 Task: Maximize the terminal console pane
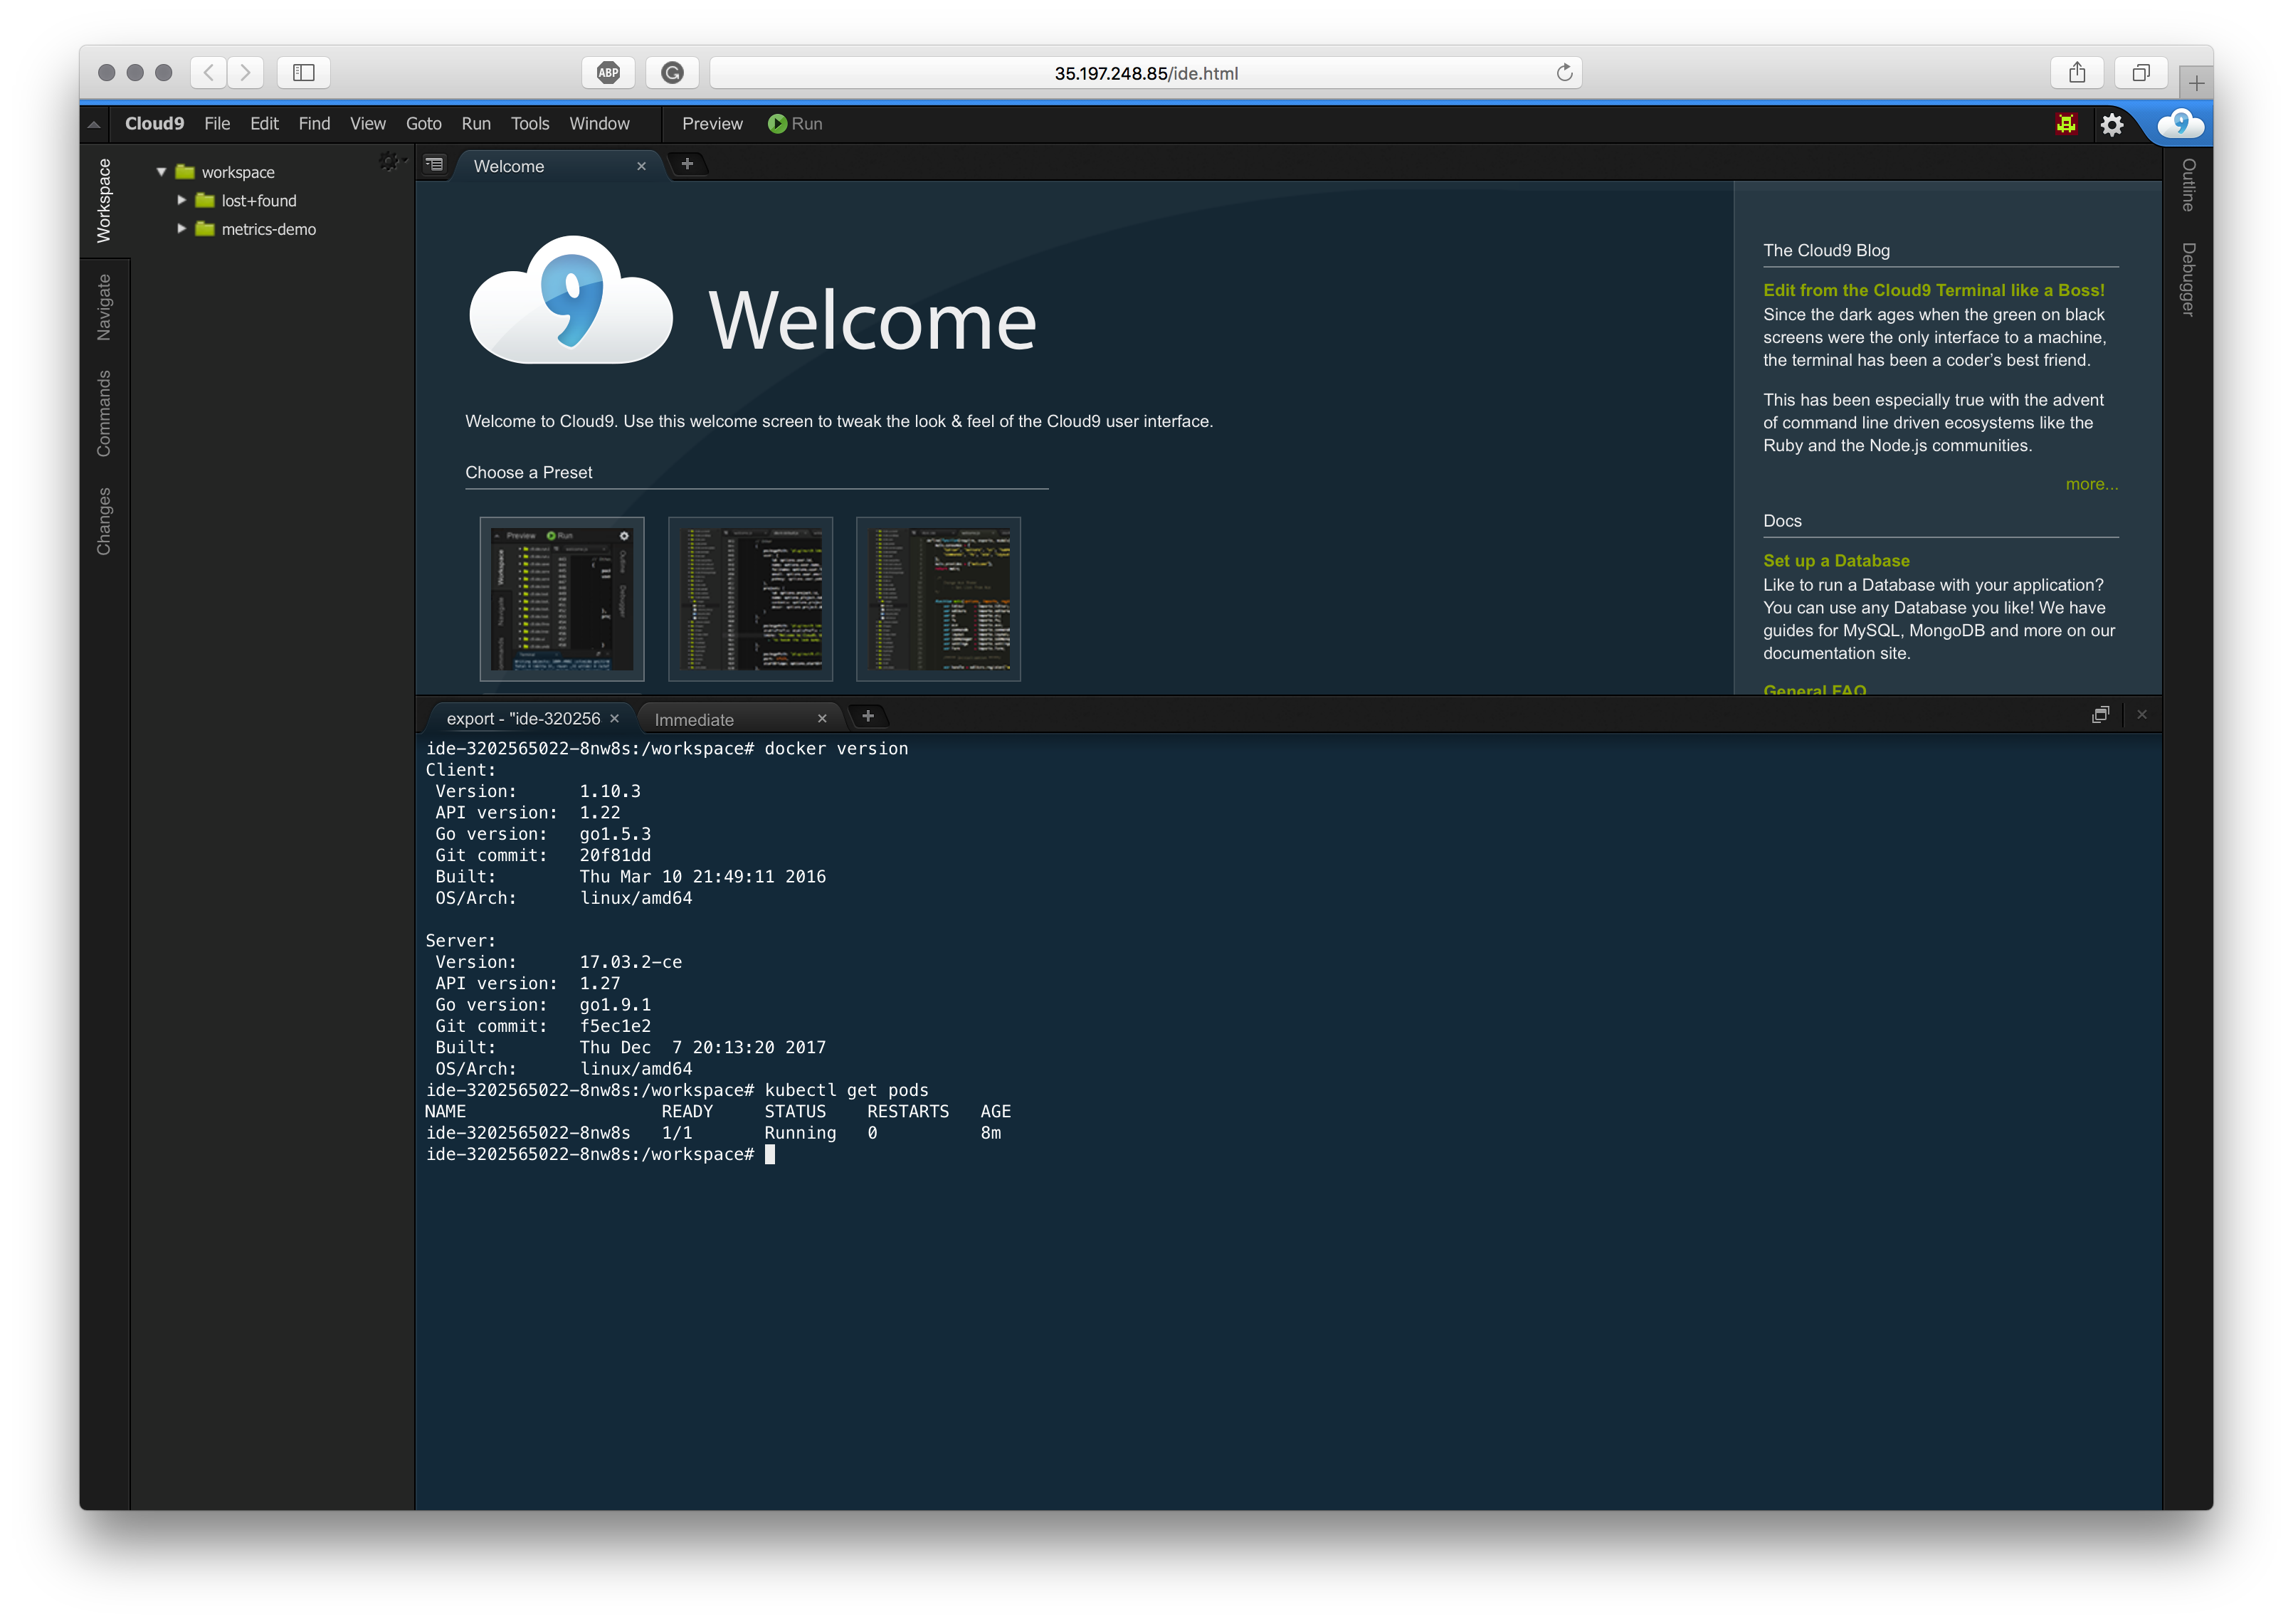tap(2100, 714)
